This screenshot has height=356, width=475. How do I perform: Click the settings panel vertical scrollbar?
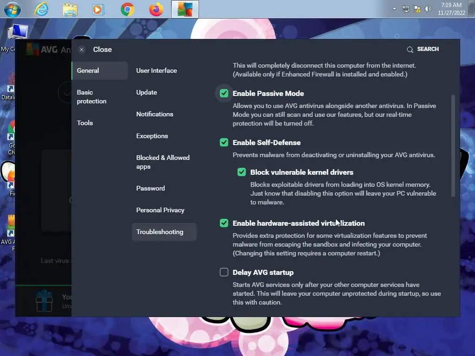point(453,146)
